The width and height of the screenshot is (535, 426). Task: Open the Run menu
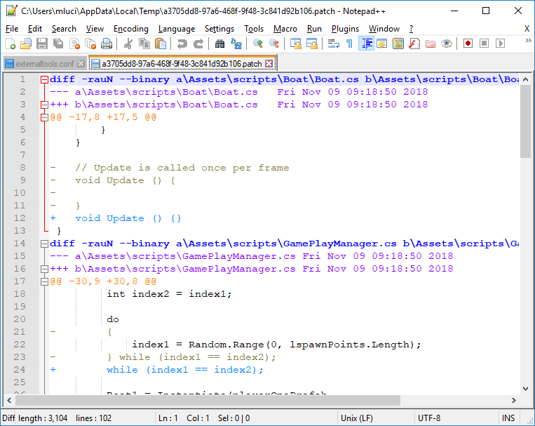(314, 29)
